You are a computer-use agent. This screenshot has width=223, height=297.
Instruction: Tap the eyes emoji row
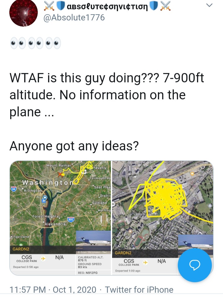coord(35,43)
